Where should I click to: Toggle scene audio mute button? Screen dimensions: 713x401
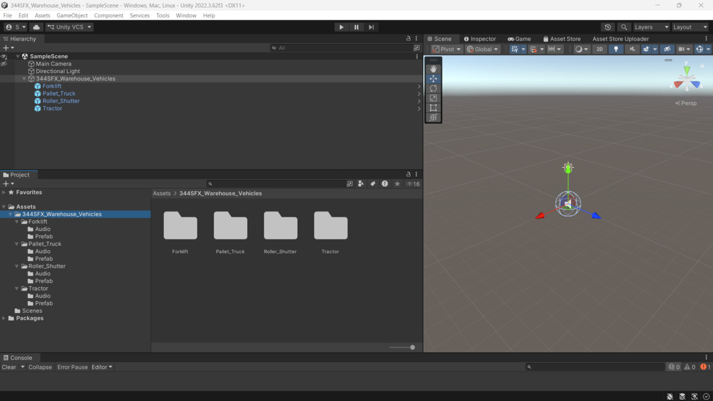632,49
